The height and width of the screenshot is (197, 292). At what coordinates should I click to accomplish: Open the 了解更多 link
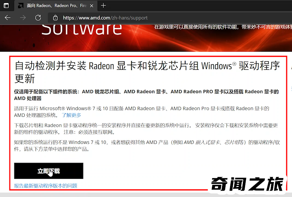tap(71, 115)
